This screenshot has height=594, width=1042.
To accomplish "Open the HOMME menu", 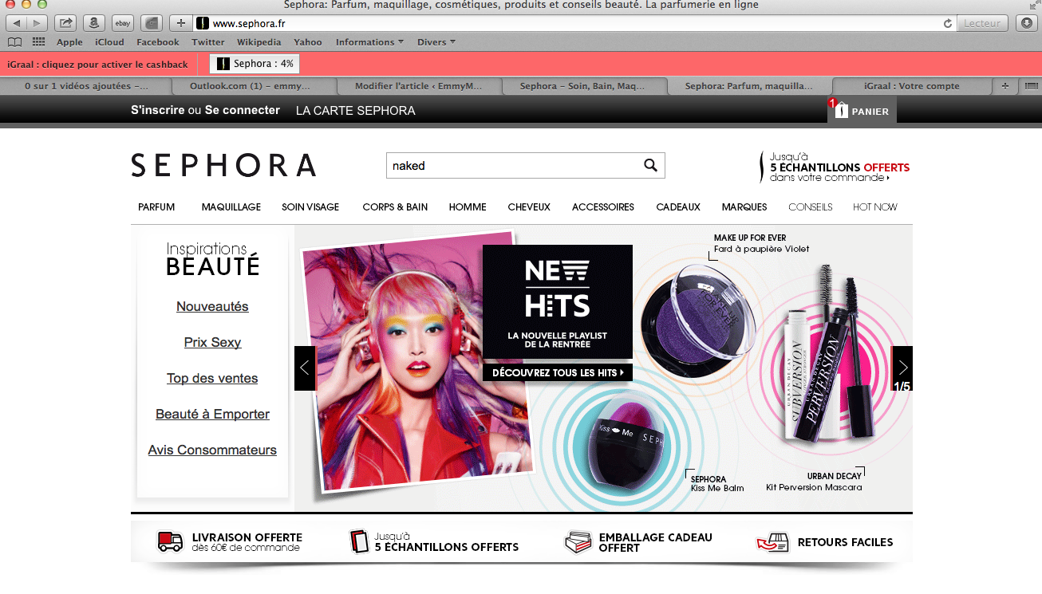I will (468, 207).
